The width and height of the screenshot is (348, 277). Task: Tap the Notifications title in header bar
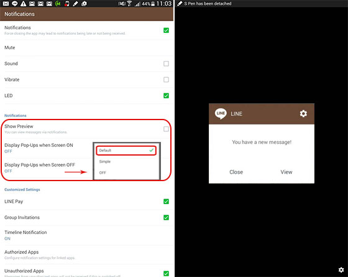point(19,14)
